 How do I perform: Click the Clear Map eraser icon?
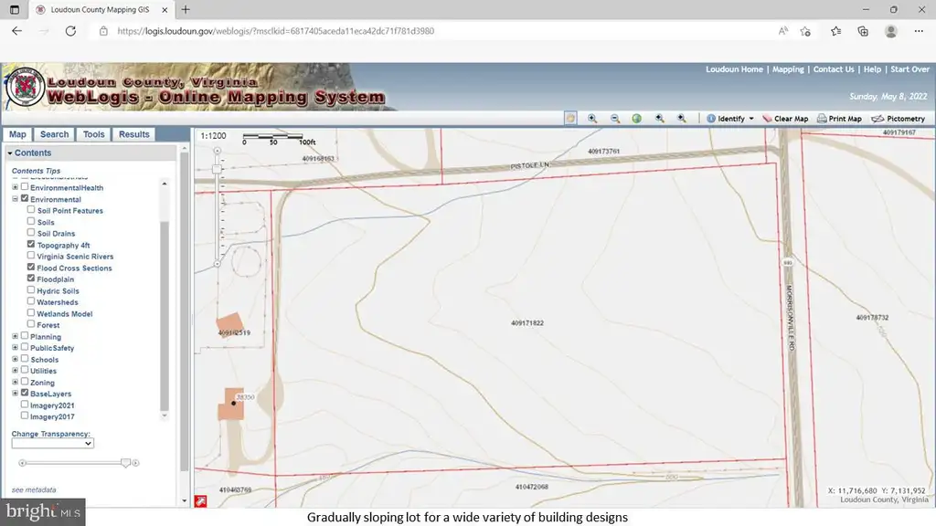(x=767, y=119)
